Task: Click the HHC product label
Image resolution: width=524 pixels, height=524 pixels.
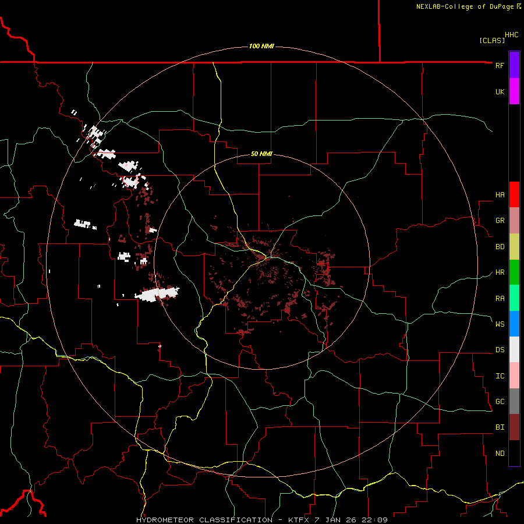Action: 511,35
